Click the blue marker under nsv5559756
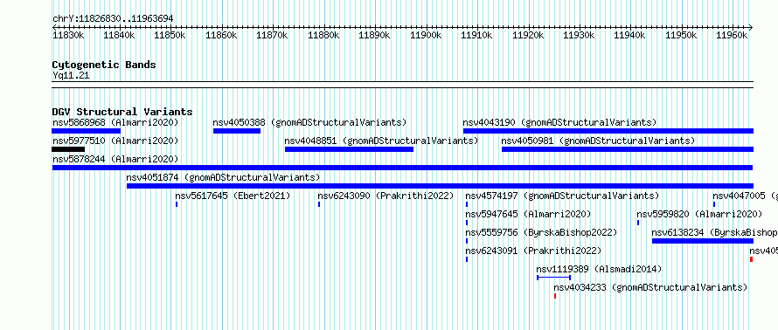The image size is (778, 330). [x=467, y=241]
